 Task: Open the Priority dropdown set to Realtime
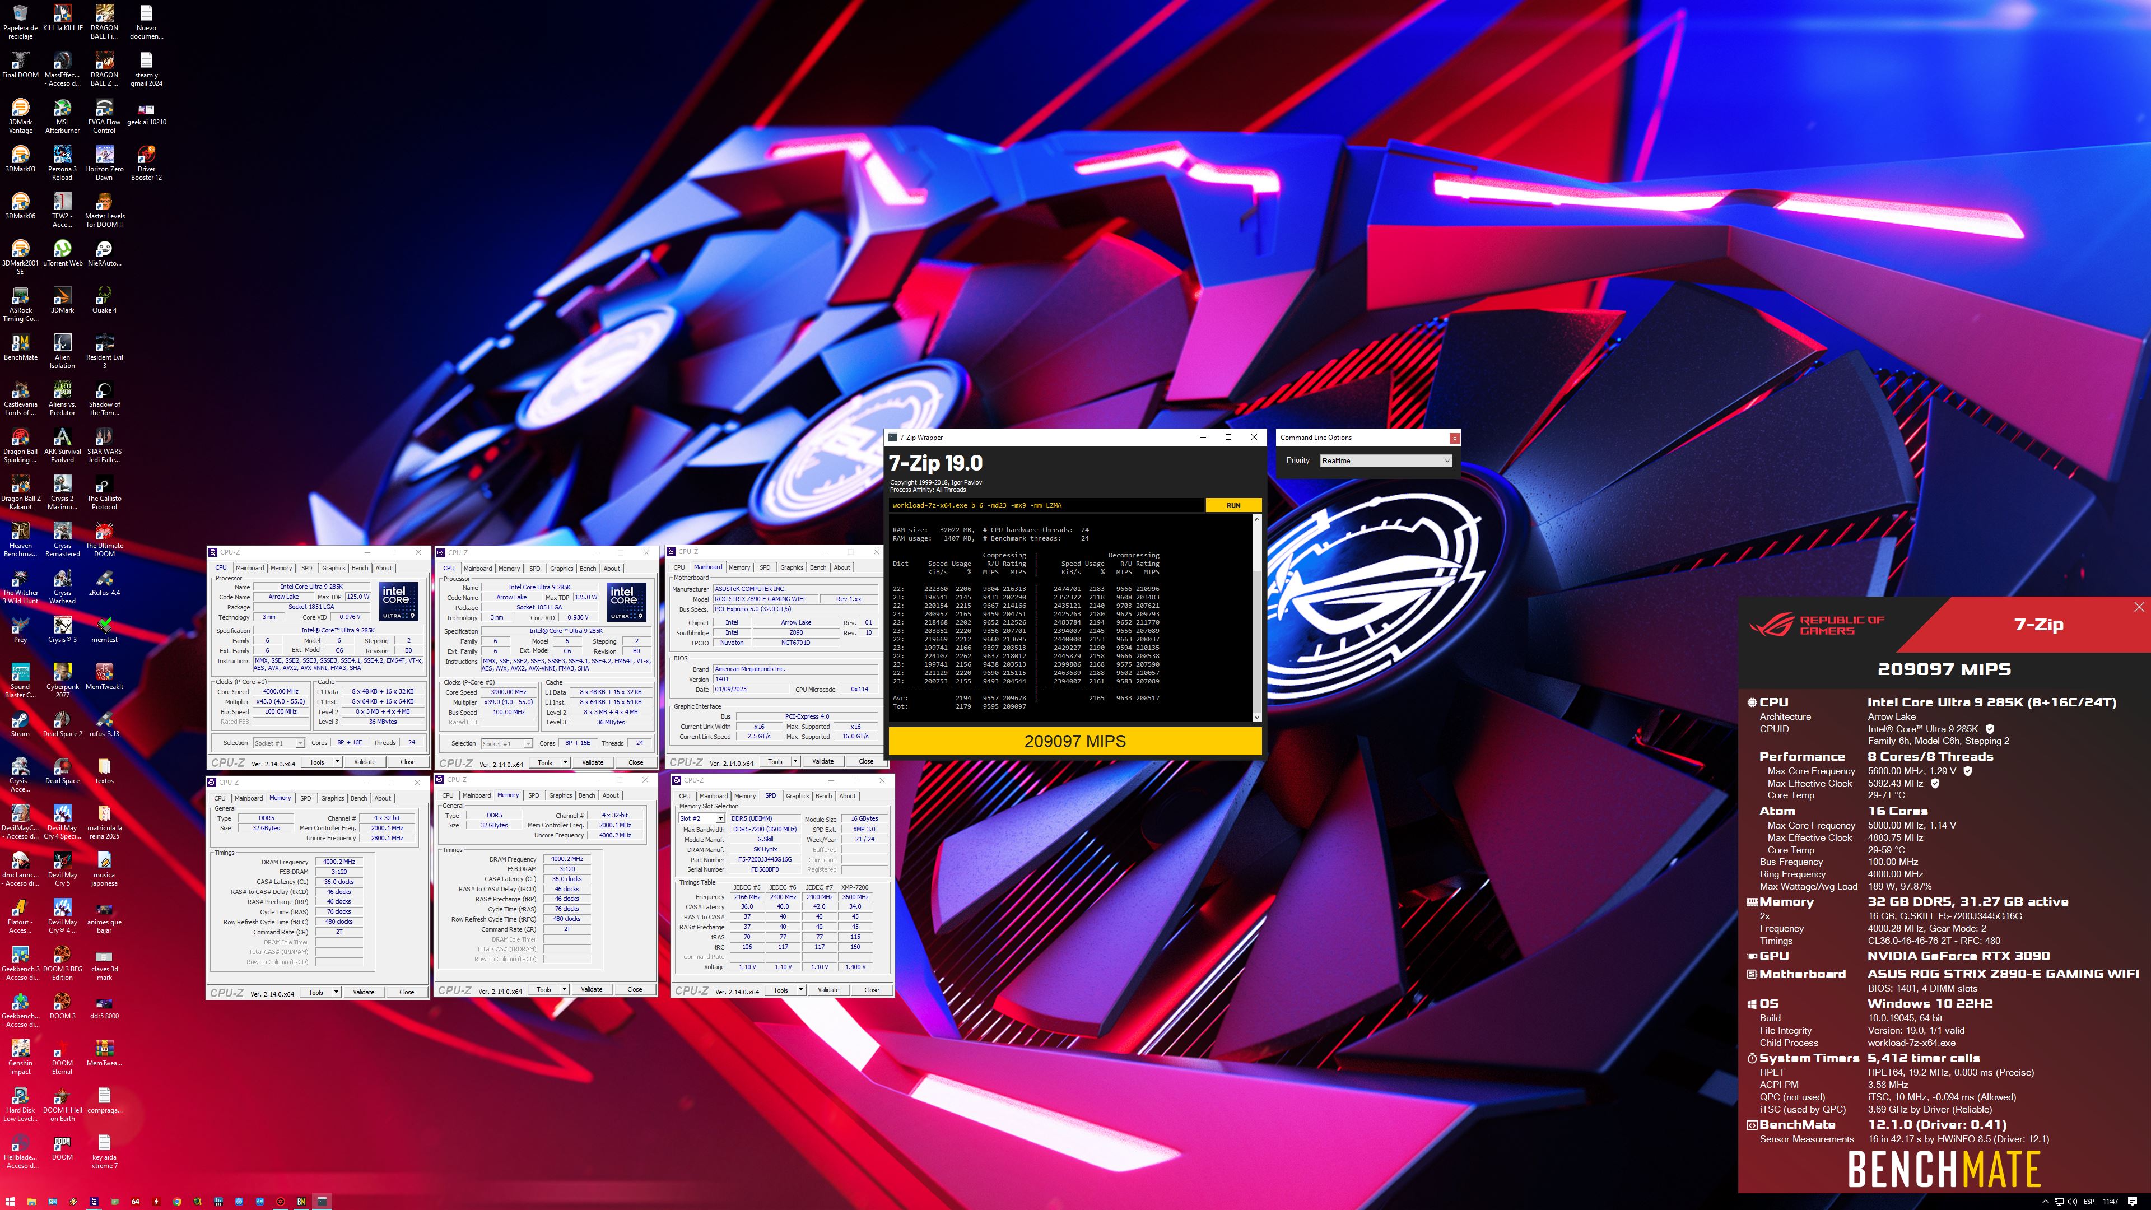click(x=1386, y=460)
